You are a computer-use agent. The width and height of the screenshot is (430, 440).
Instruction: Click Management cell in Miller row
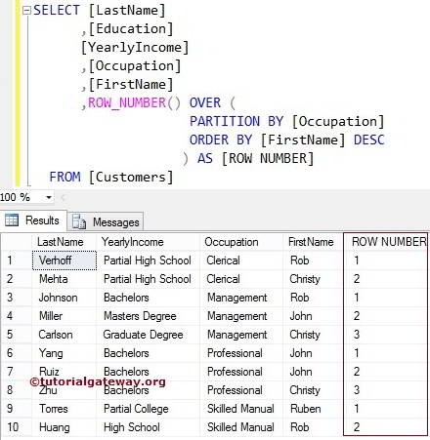click(x=241, y=316)
